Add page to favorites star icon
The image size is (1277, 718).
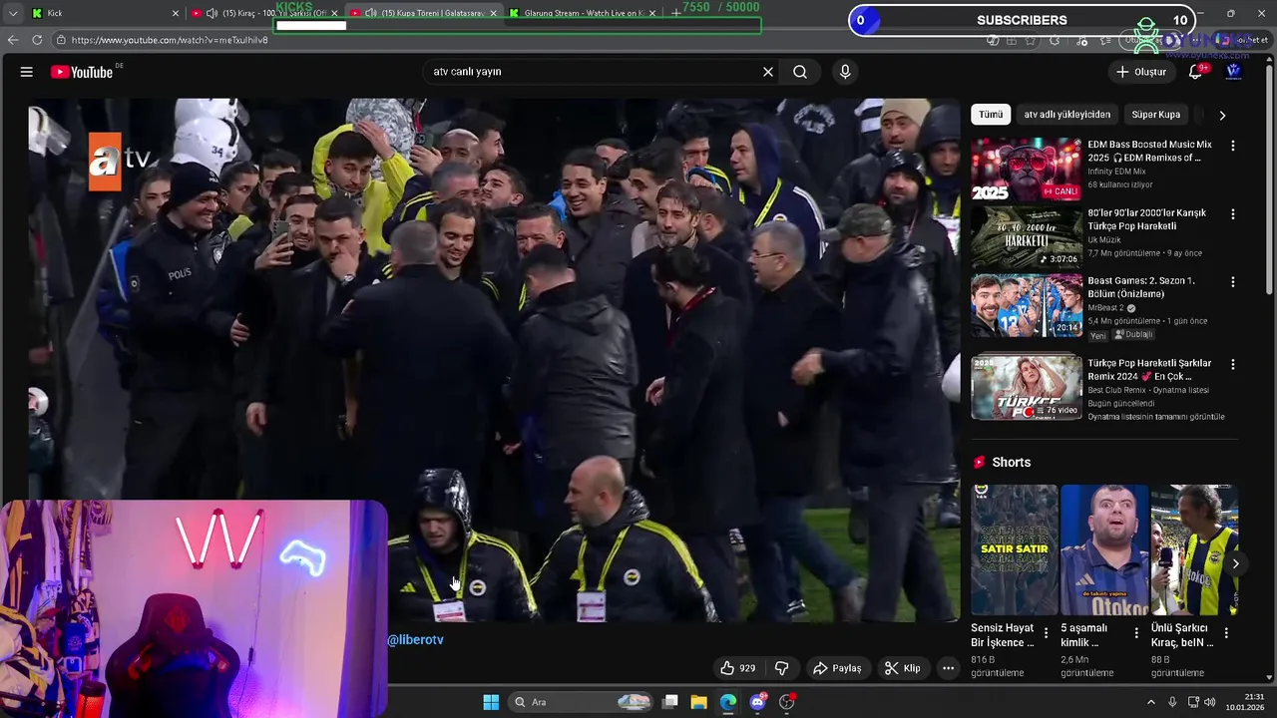[x=1031, y=41]
